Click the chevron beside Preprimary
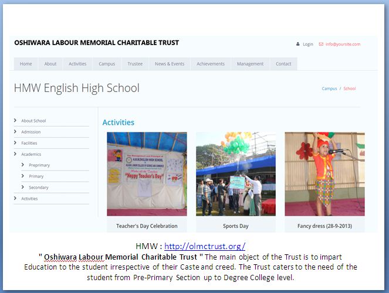This screenshot has height=293, width=389. pos(23,165)
